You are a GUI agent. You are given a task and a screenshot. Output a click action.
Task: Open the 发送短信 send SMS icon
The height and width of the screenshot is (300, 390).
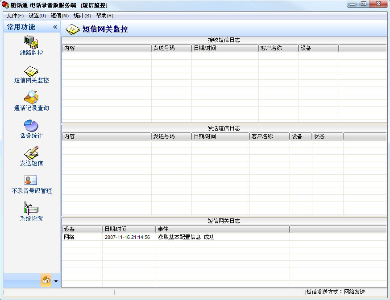pos(31,153)
